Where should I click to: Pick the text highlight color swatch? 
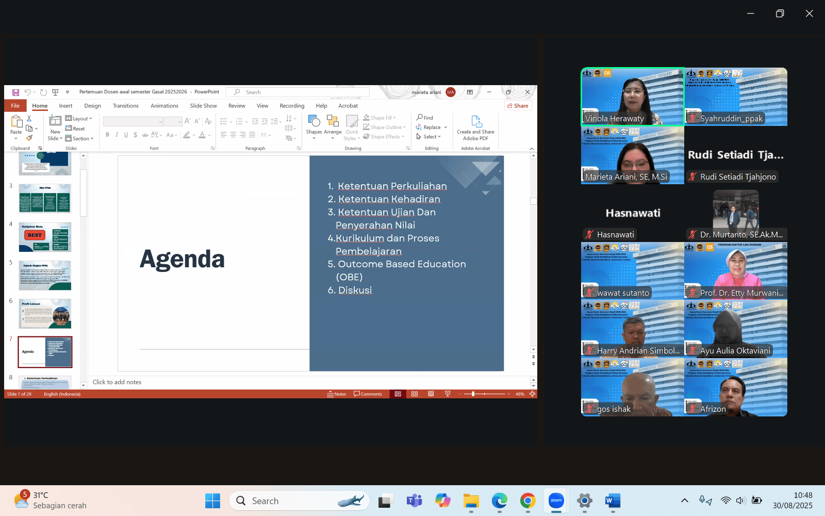point(187,135)
